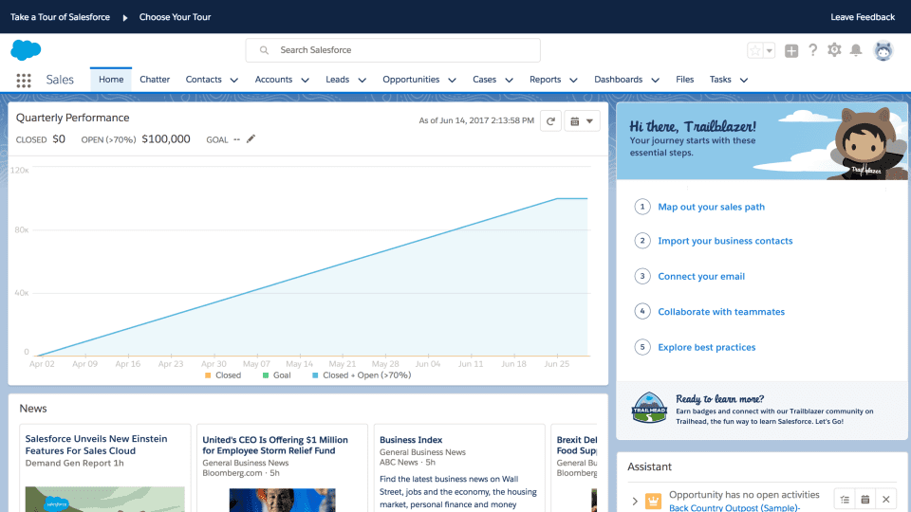Open the Files tab
The height and width of the screenshot is (512, 911).
(x=684, y=80)
